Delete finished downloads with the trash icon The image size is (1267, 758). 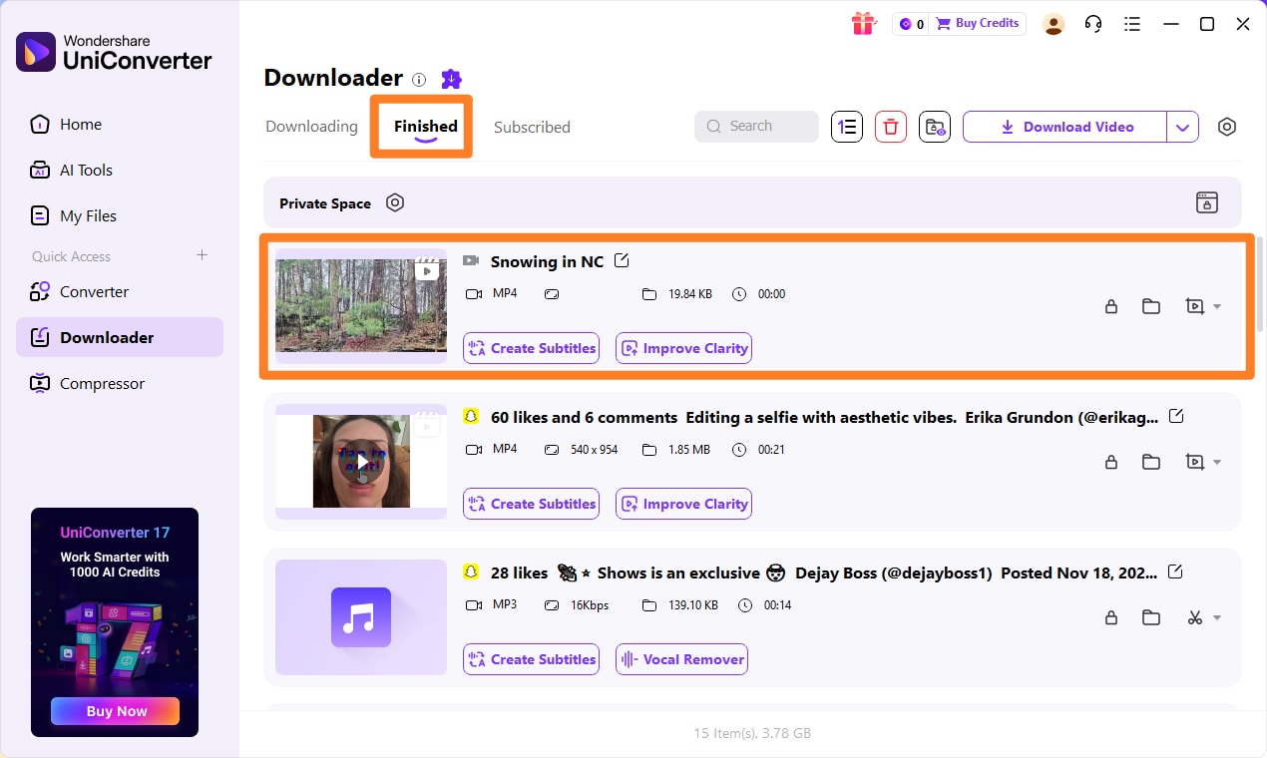891,127
